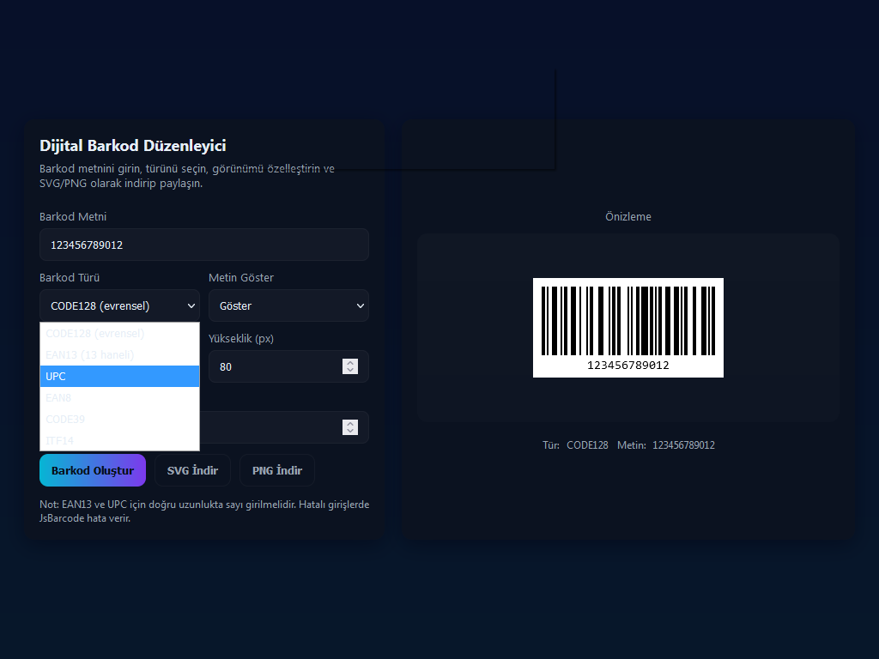Increase the Yükseklik height stepper value
The width and height of the screenshot is (879, 659).
tap(350, 362)
